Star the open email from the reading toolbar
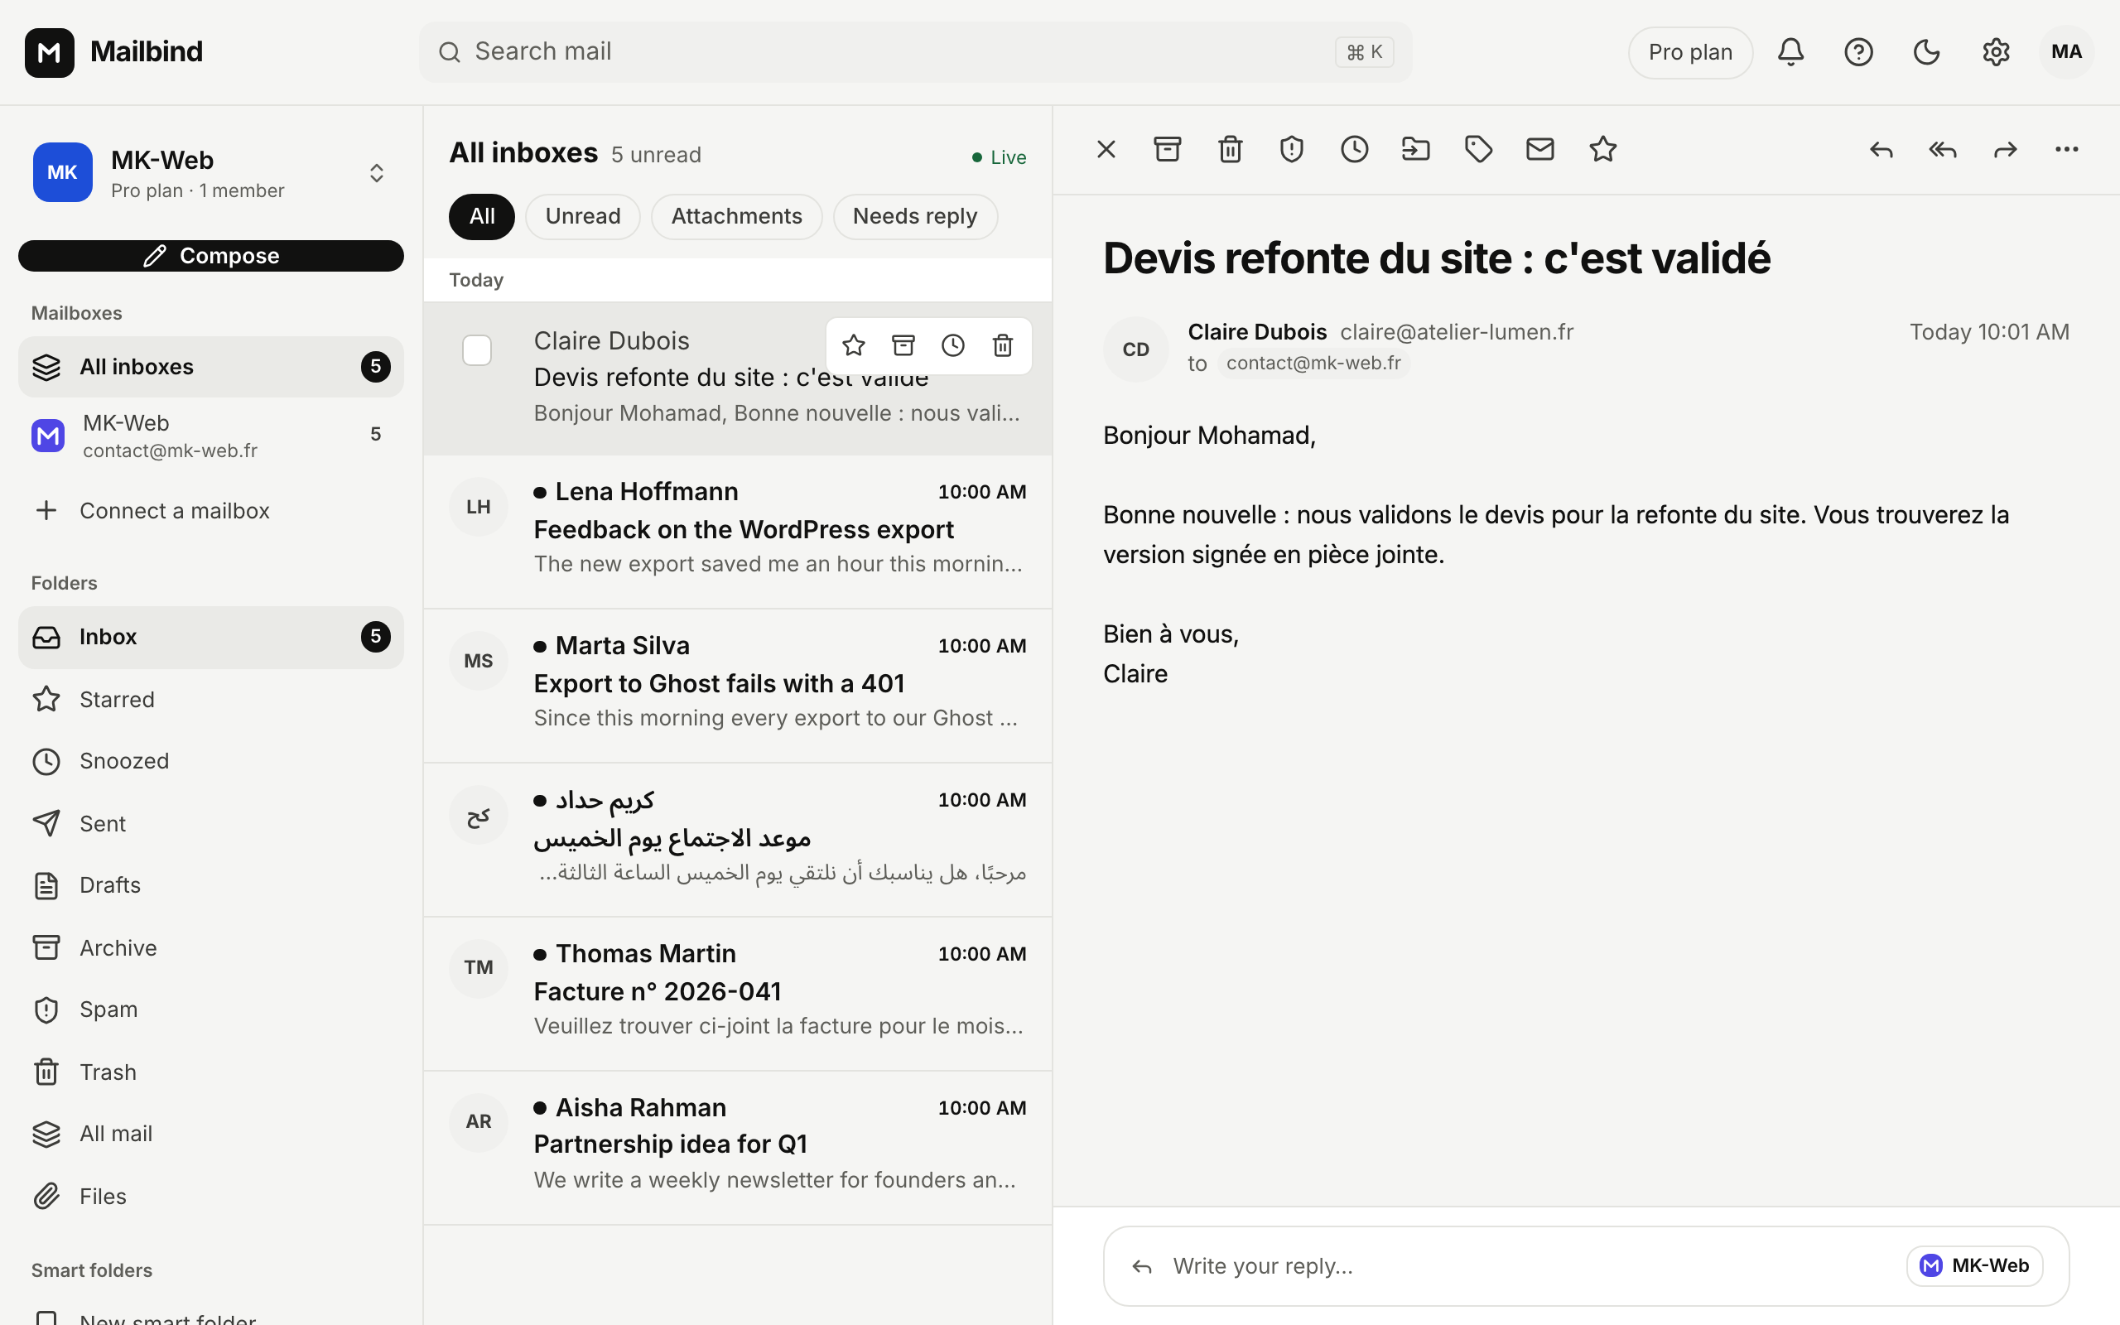The width and height of the screenshot is (2120, 1325). click(1603, 150)
